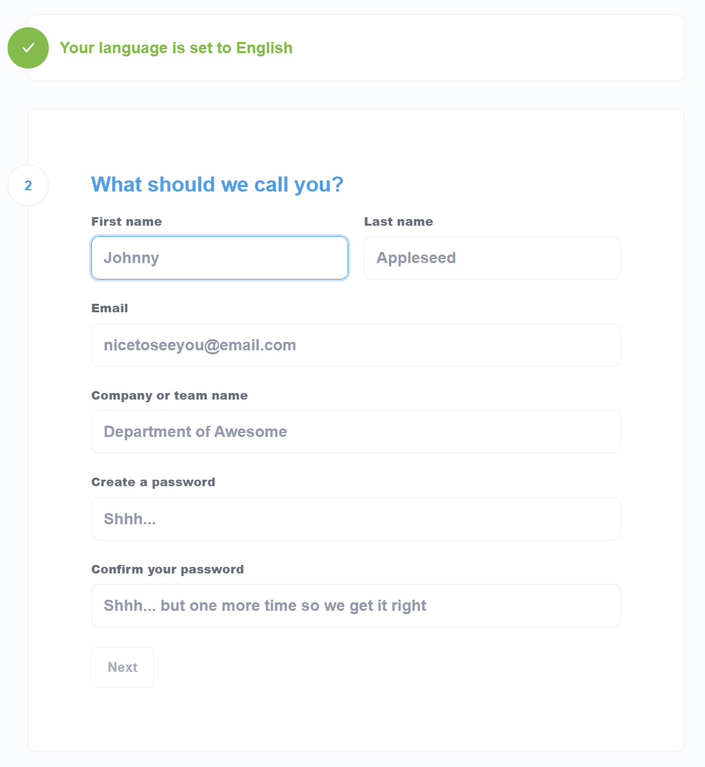The image size is (705, 767).
Task: Click the Company or team name label
Action: click(169, 396)
